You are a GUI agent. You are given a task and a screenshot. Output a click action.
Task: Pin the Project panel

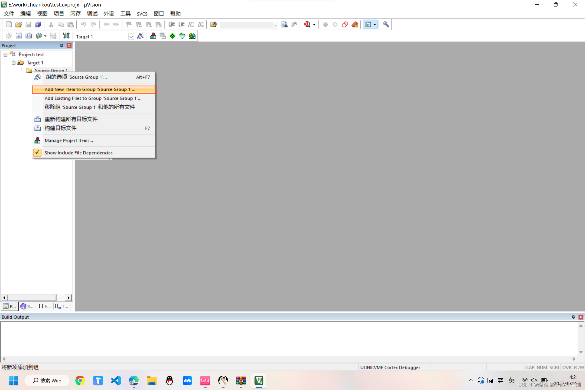click(61, 45)
